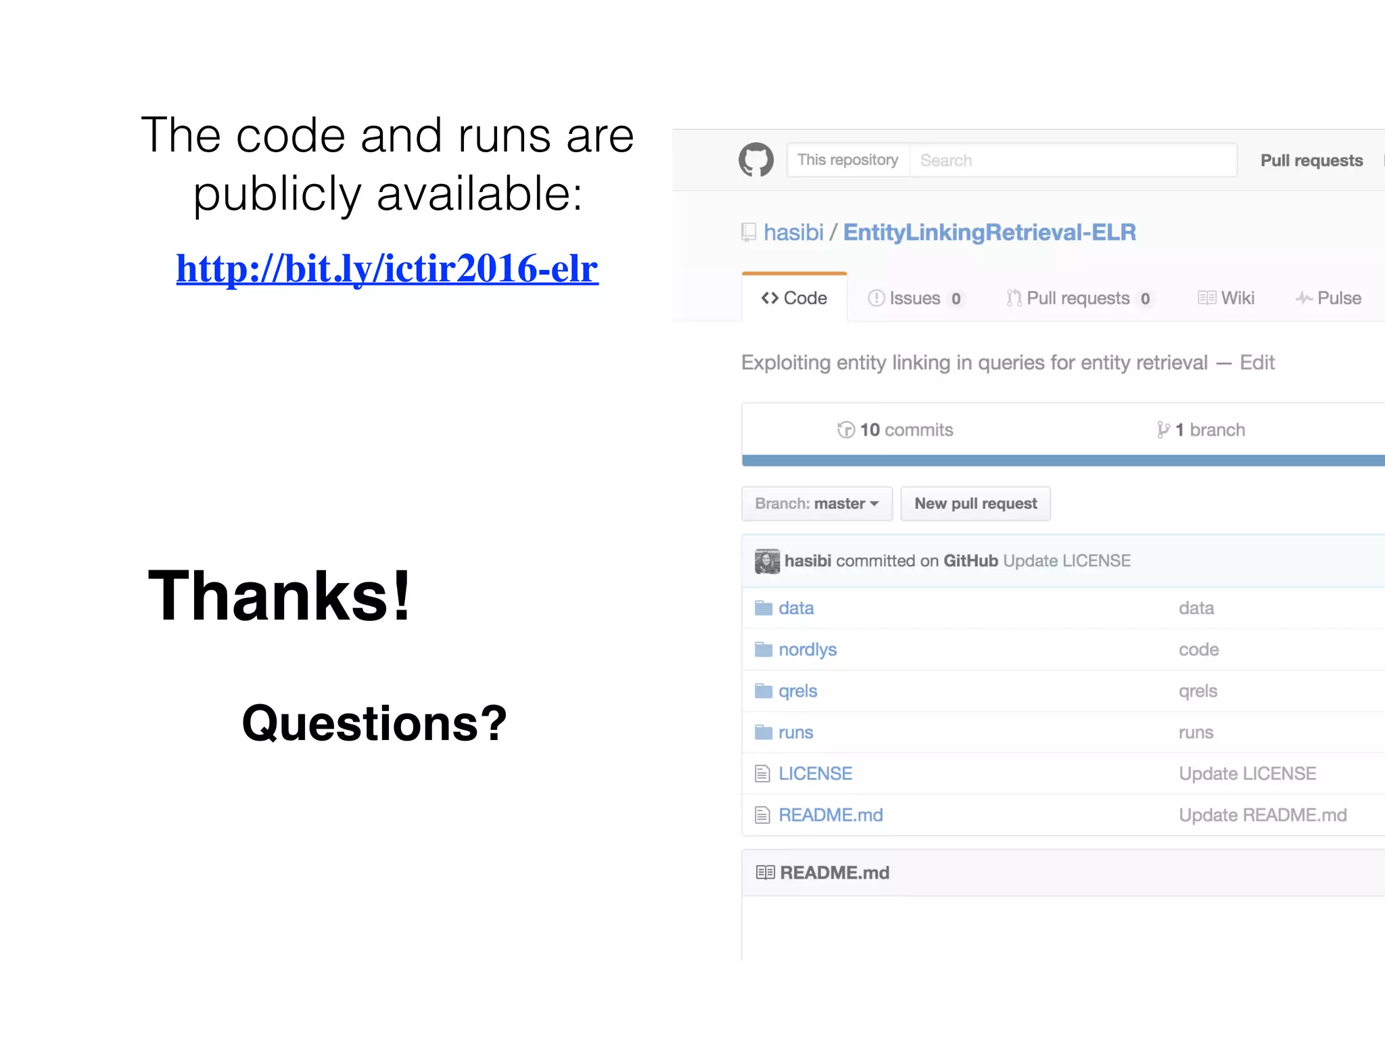Open the README.md file
1385x1039 pixels.
(830, 815)
